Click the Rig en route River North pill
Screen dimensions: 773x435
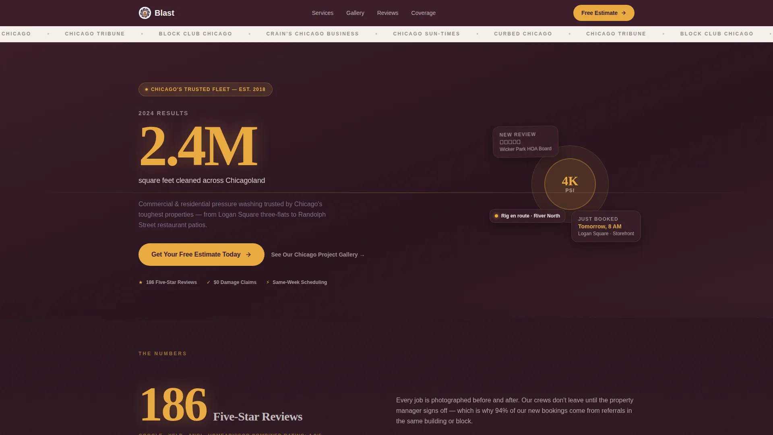click(527, 216)
